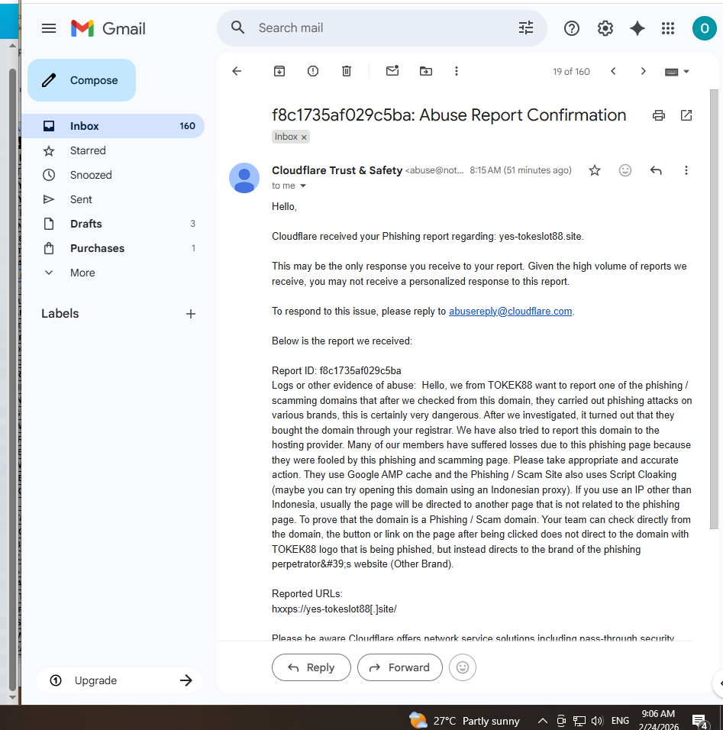Click the email content vertical scrollbar
Image resolution: width=723 pixels, height=730 pixels.
pyautogui.click(x=714, y=308)
